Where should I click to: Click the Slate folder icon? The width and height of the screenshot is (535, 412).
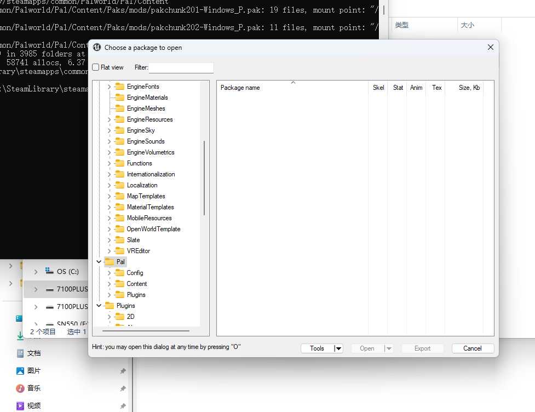119,240
